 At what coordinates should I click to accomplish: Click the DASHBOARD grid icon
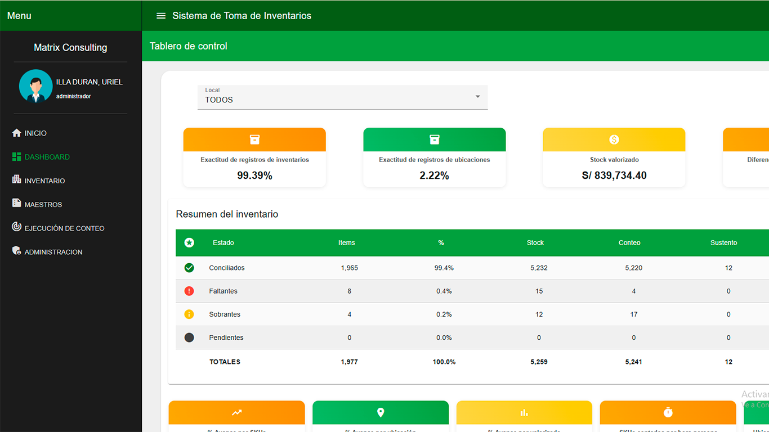pyautogui.click(x=16, y=156)
